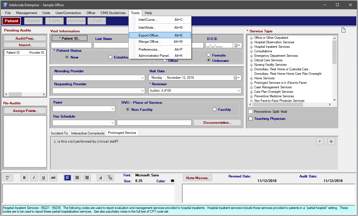The image size is (358, 216).
Task: Click the left note text area
Action: 88,193
